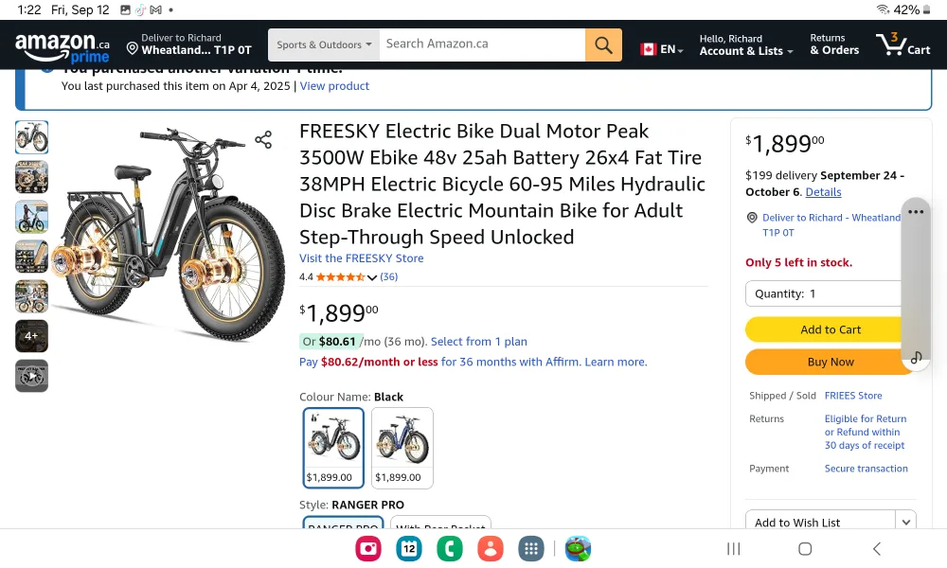Tap the three-dot floating panel handle
The image size is (947, 568).
coord(915,212)
